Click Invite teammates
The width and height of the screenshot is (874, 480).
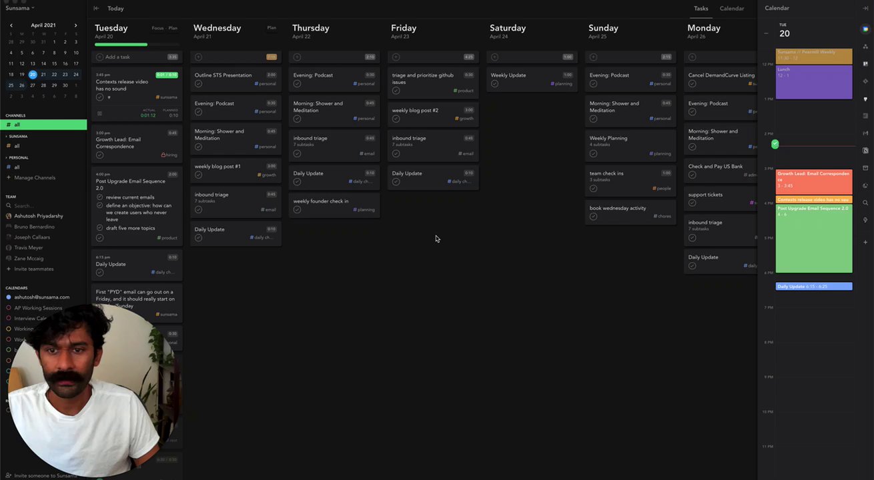[33, 269]
